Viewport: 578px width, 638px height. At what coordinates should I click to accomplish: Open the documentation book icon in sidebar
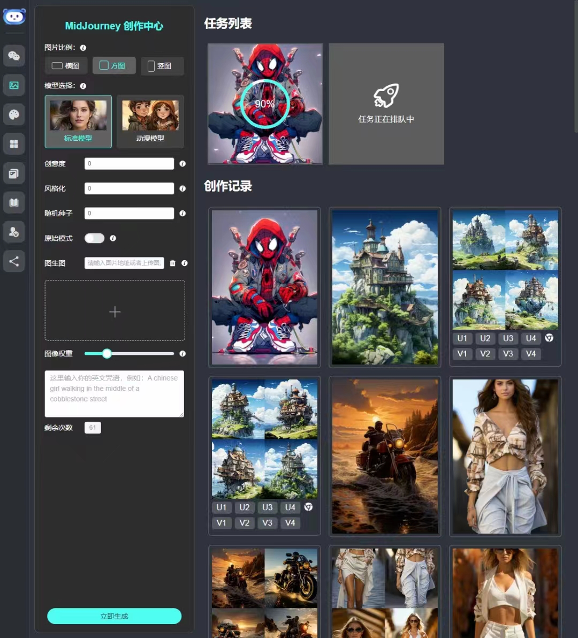(x=14, y=202)
